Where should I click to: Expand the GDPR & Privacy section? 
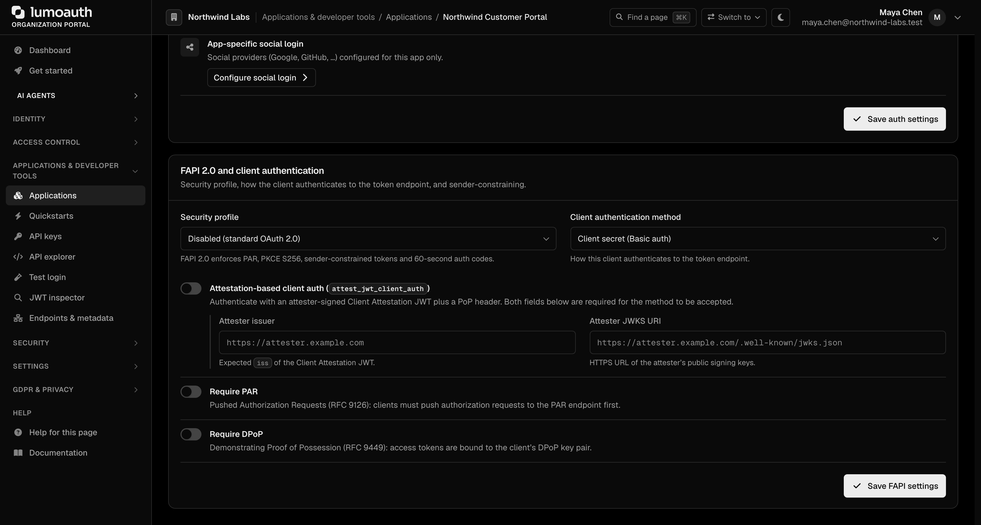[75, 390]
